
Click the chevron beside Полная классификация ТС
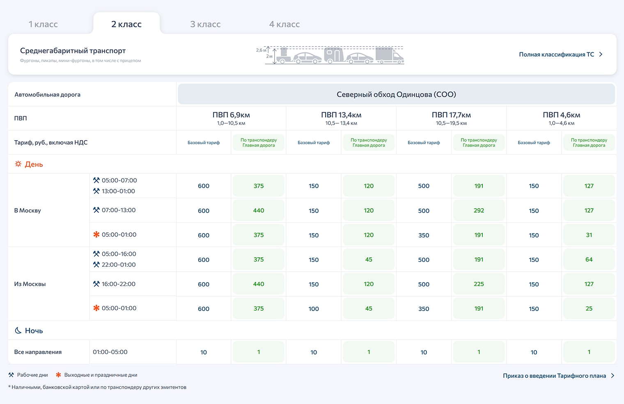601,54
